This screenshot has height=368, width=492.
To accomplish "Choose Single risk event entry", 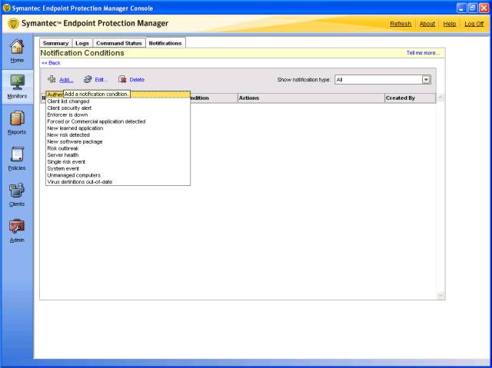I will (118, 162).
